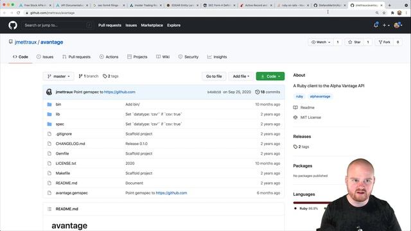Viewport: 411px width, 231px height.
Task: Click the bin folder icon
Action: (x=49, y=104)
